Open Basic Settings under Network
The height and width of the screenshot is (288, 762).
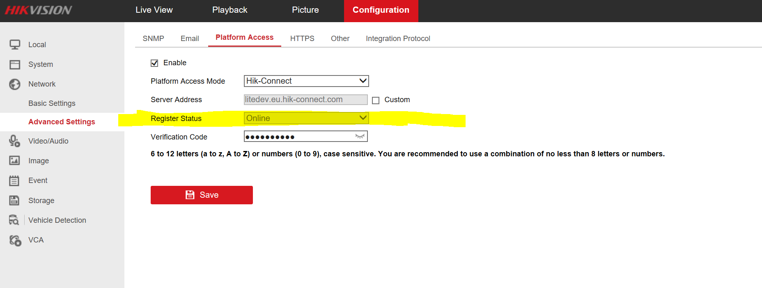(52, 103)
